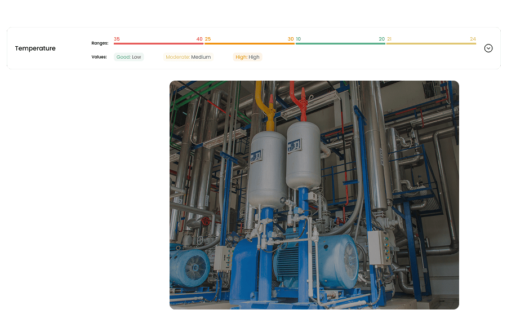Click the yellow range start value 21
The height and width of the screenshot is (336, 507).
point(389,39)
